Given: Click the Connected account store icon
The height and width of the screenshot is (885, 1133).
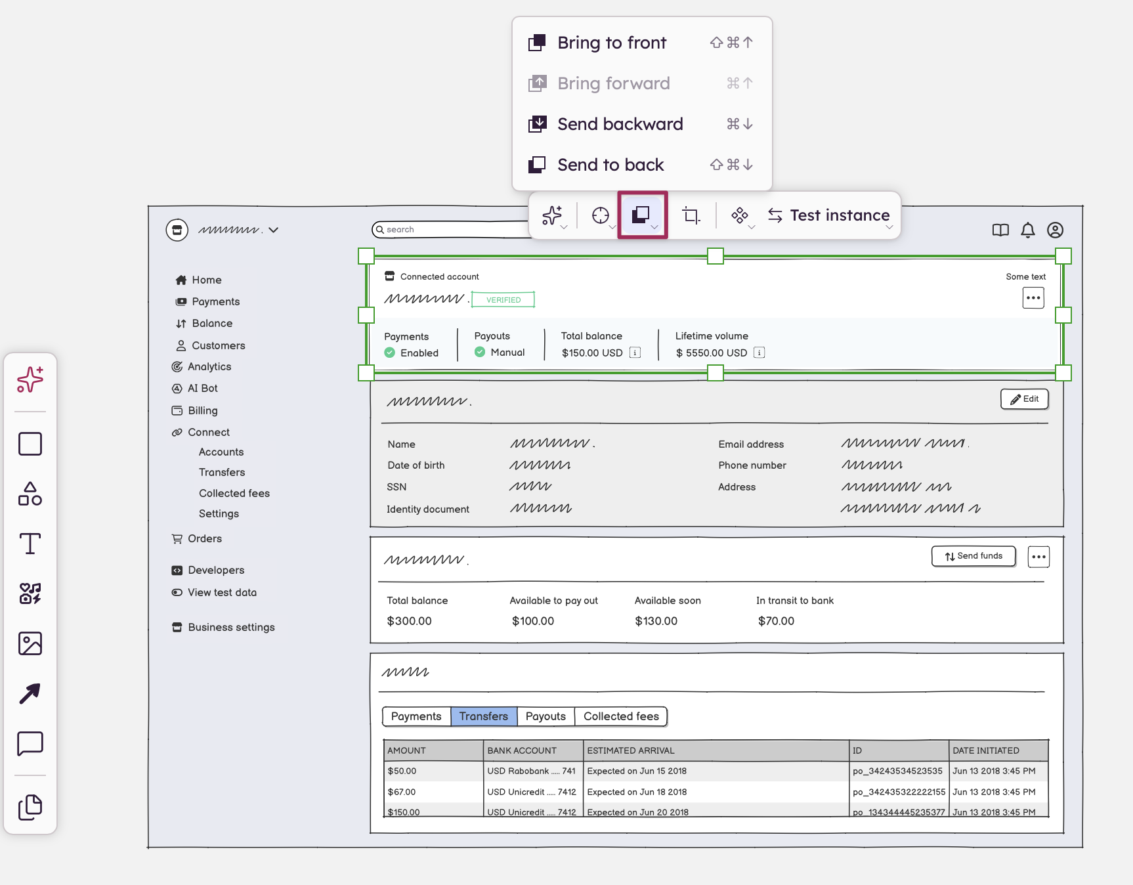Looking at the screenshot, I should pyautogui.click(x=390, y=276).
